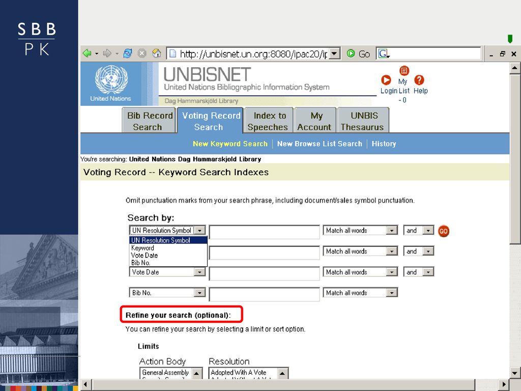The width and height of the screenshot is (521, 391).
Task: Click Action Body list scroll up arrow
Action: tap(196, 373)
